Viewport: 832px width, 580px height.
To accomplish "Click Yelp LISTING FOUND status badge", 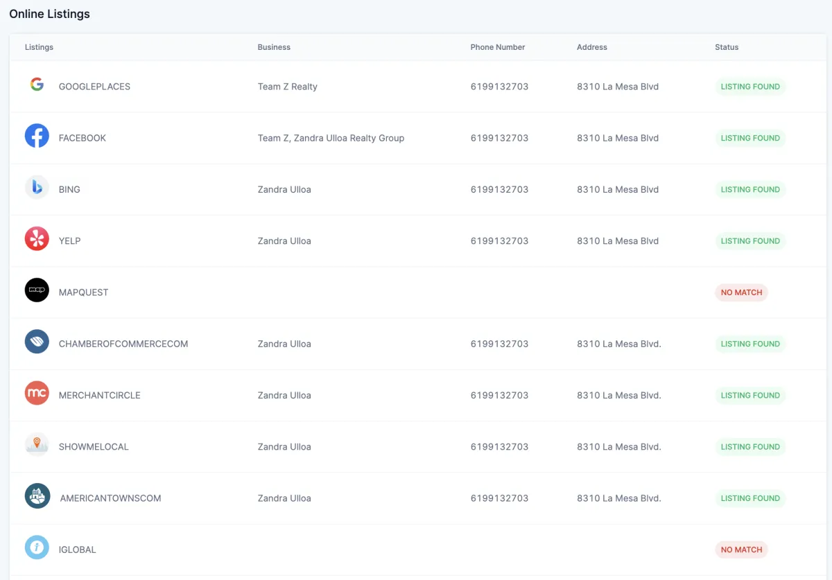I will point(750,241).
